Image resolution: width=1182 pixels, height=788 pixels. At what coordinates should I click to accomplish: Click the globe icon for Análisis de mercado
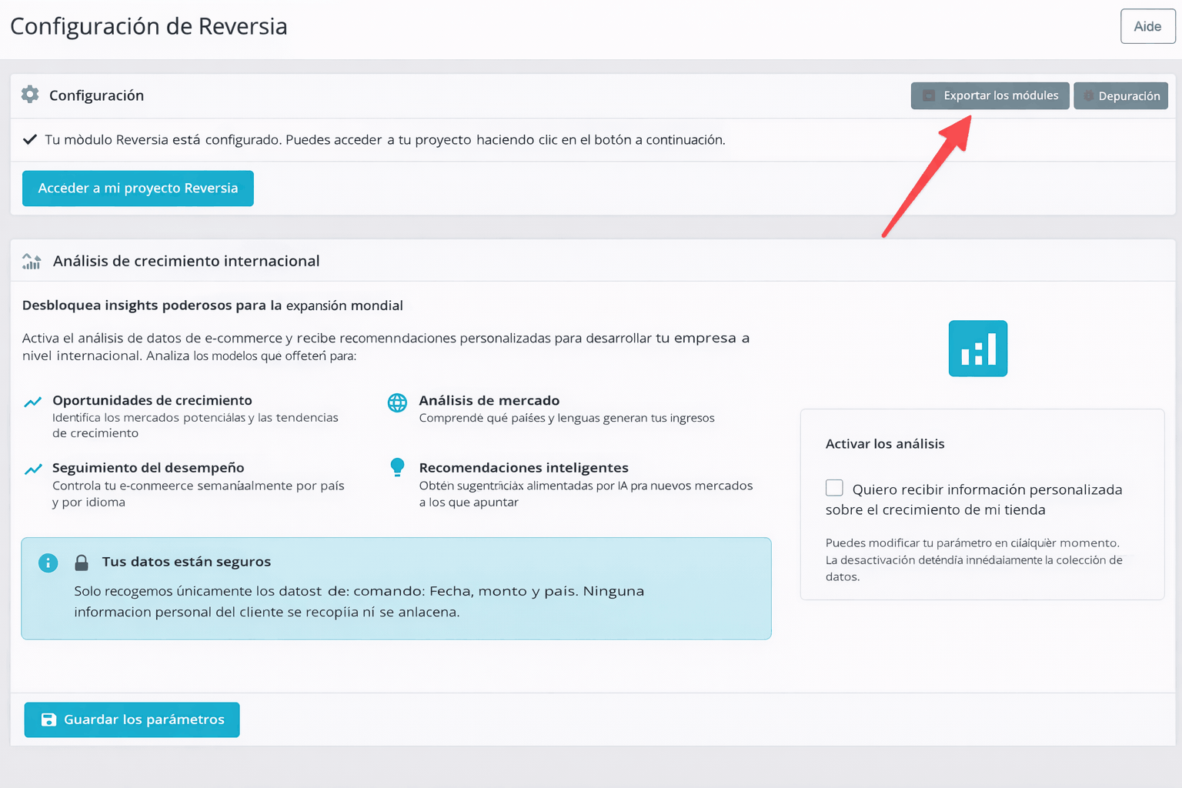(397, 402)
